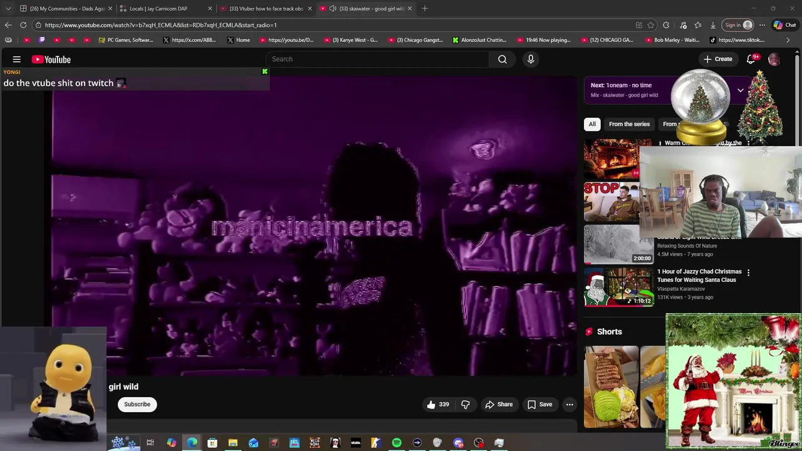Open the YouTube hamburger guide menu
This screenshot has height=451, width=802.
tap(17, 60)
